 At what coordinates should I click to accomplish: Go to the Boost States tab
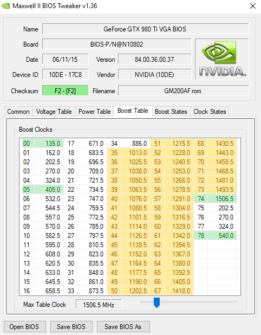171,112
